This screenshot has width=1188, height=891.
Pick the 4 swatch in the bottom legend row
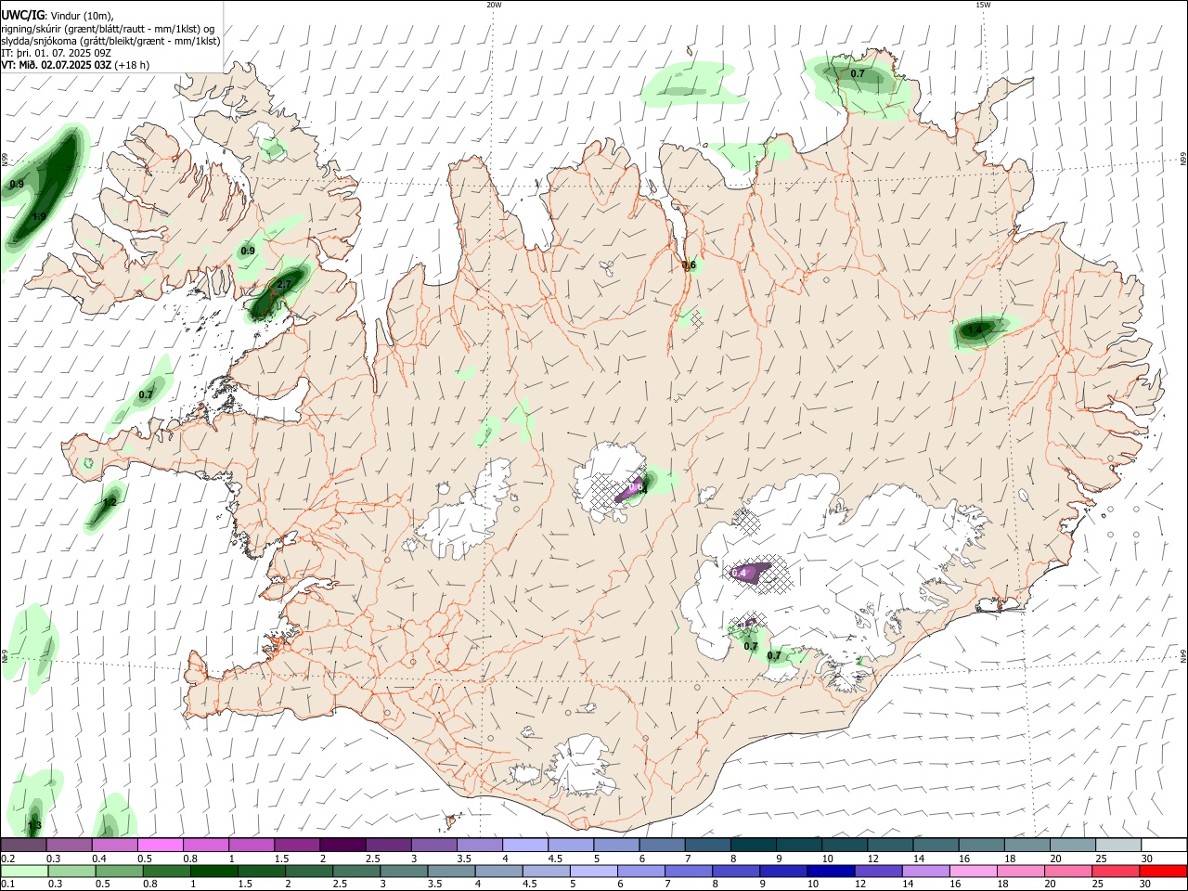pos(498,872)
